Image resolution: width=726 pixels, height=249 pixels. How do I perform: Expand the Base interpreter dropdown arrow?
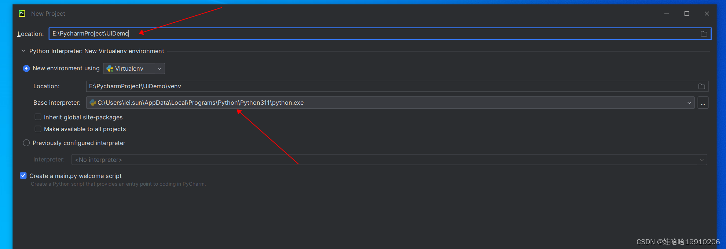(x=689, y=103)
